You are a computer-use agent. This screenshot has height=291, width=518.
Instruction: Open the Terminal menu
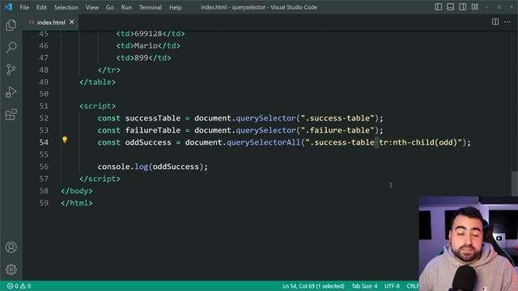tap(151, 7)
